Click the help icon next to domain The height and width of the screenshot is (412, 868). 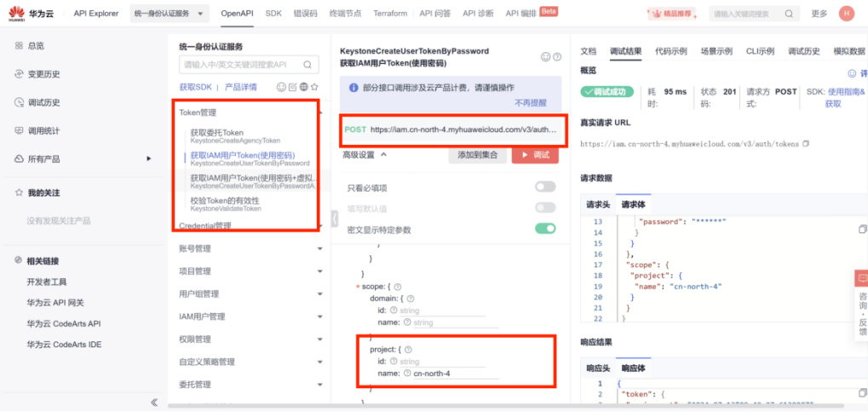[411, 299]
